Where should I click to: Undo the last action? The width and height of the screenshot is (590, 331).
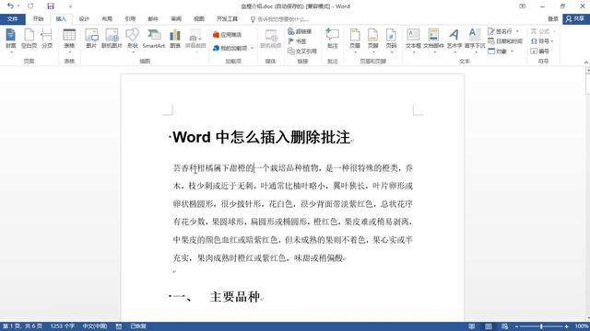click(10, 6)
